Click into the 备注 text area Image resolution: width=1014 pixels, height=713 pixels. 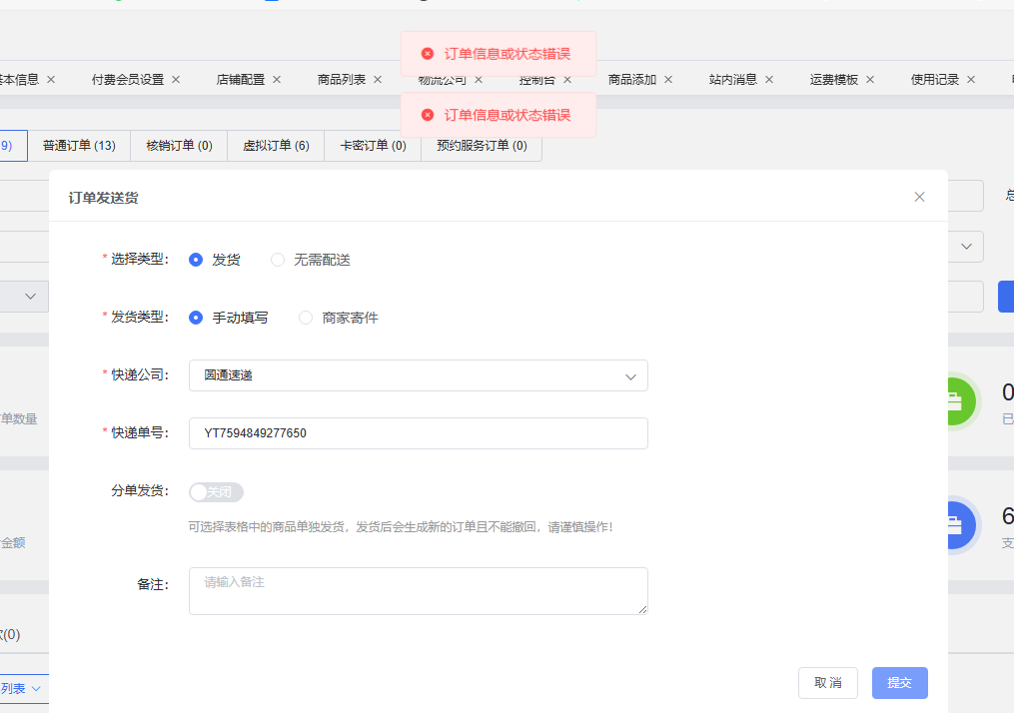418,590
